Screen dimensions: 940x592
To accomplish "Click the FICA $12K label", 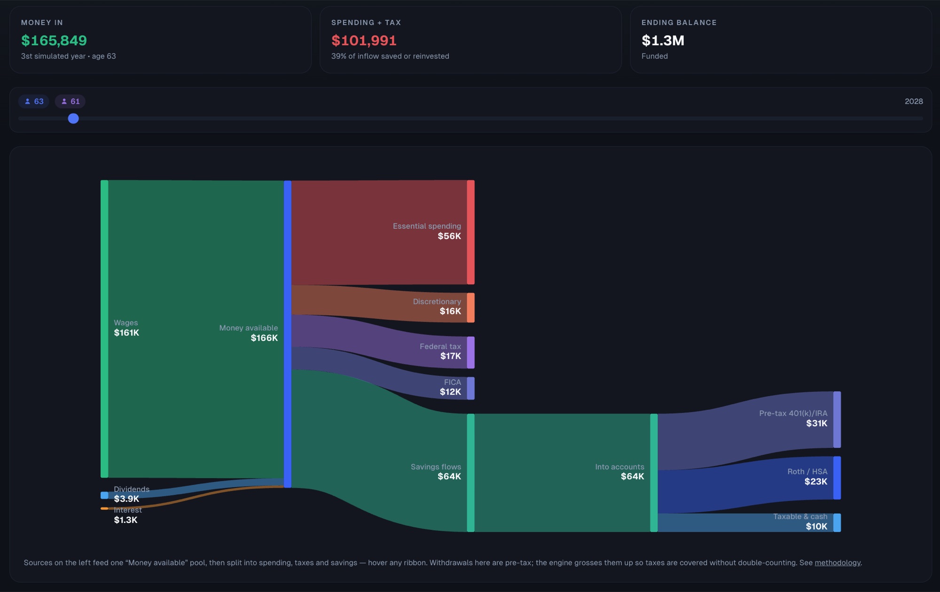I will pos(450,387).
